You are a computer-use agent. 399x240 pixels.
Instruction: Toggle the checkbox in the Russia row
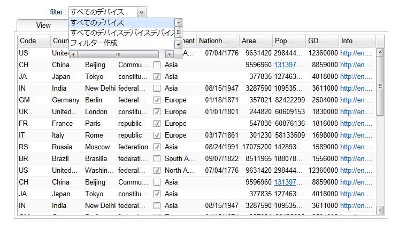[x=157, y=147]
